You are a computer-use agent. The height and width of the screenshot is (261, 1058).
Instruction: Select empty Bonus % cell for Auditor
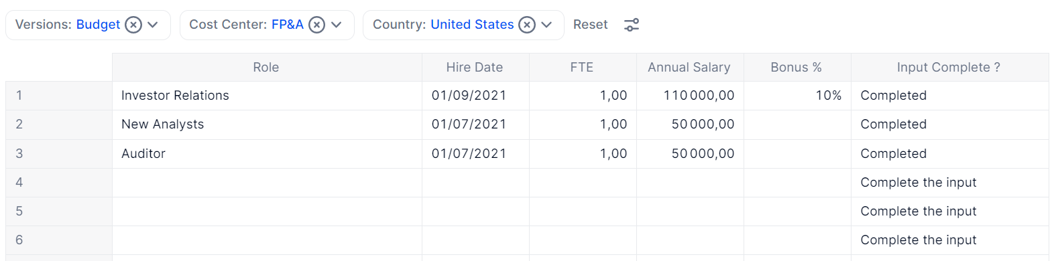(797, 154)
